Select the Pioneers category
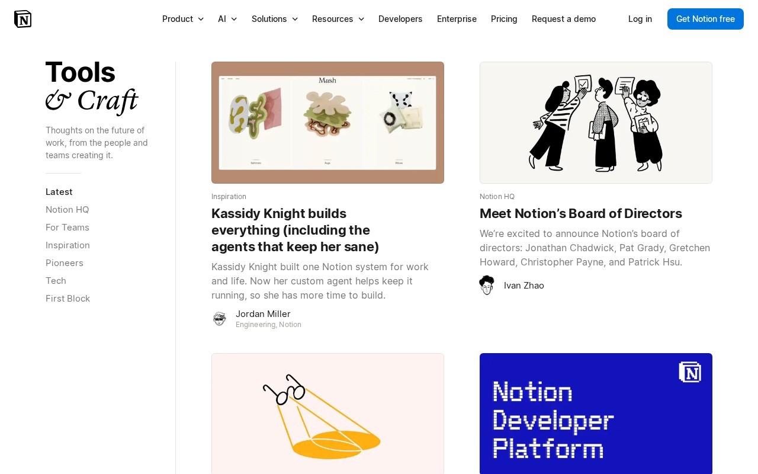The width and height of the screenshot is (758, 474). pos(65,263)
